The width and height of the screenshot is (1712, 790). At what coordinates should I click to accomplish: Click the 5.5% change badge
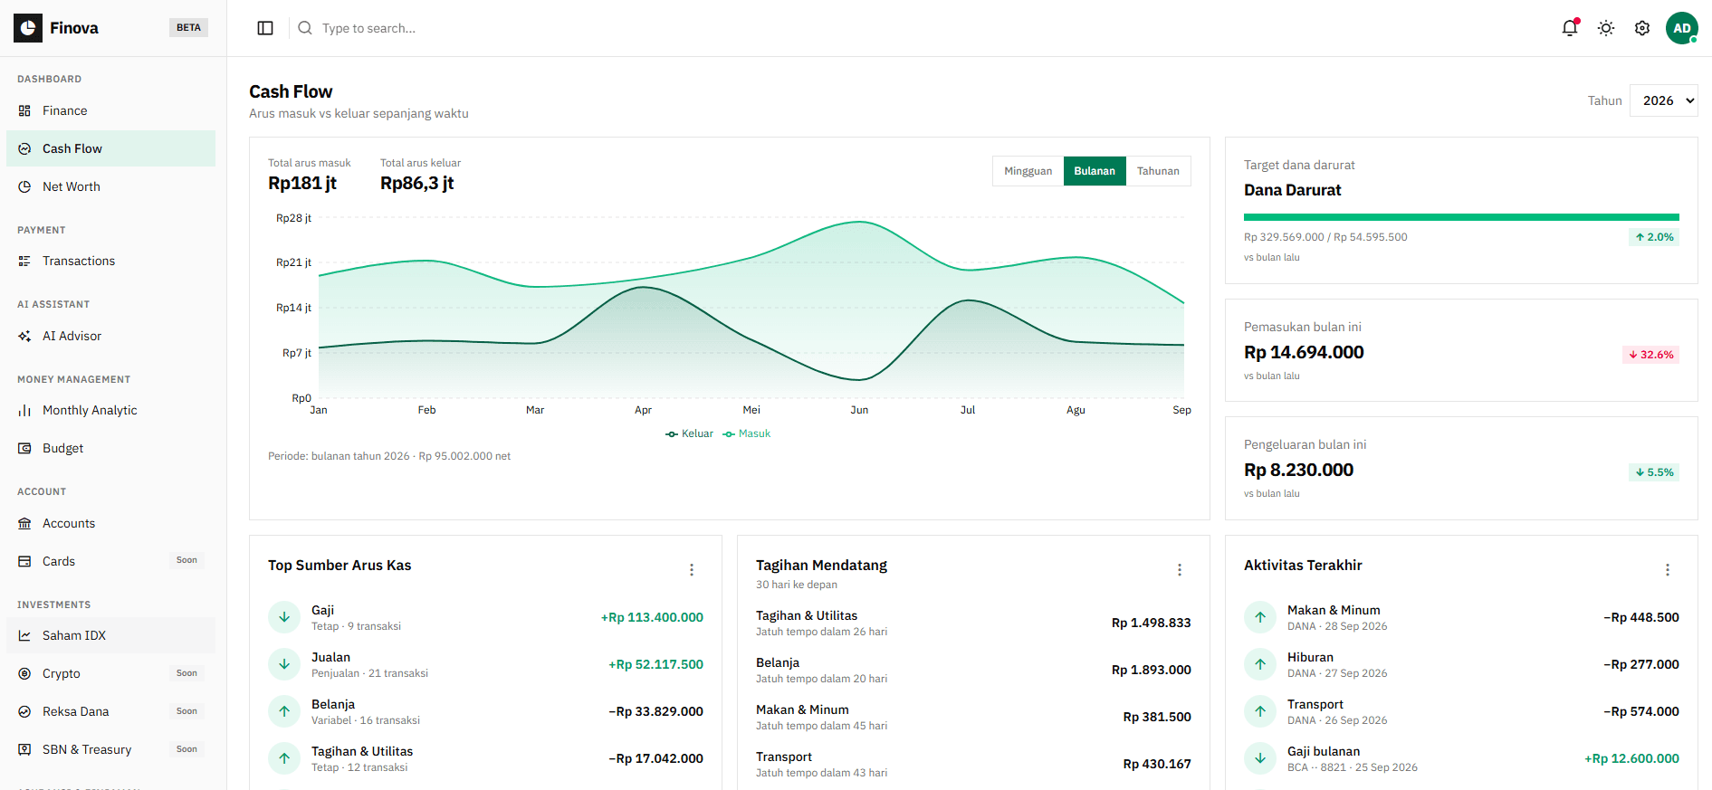pos(1655,472)
